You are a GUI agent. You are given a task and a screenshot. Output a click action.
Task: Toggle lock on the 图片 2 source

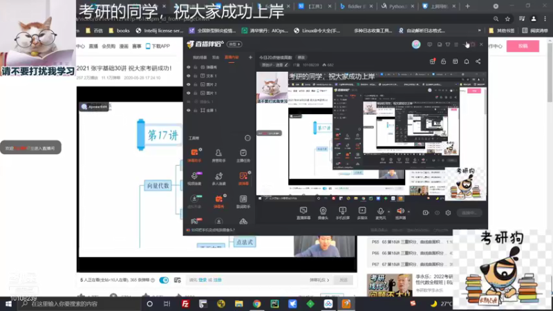pos(196,84)
